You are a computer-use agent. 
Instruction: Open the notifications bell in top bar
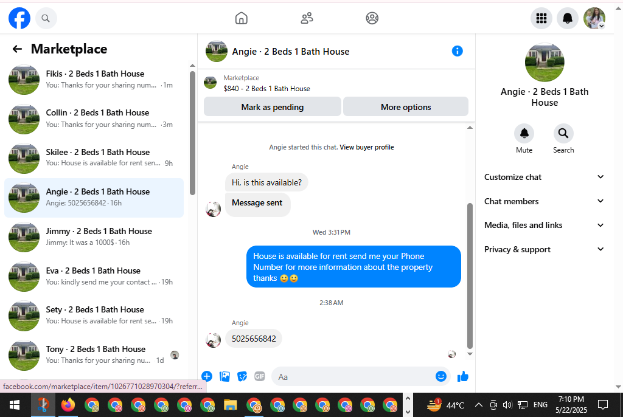[568, 18]
